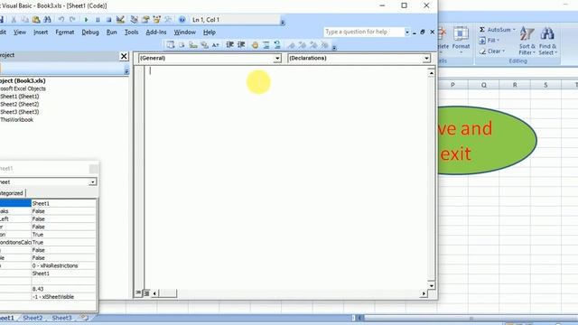Open the (Declarations) procedure dropdown
The width and height of the screenshot is (578, 325).
point(426,58)
